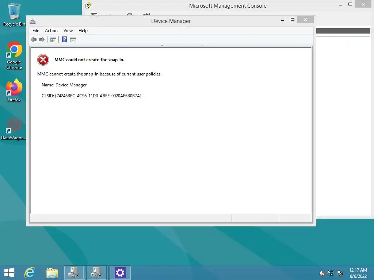This screenshot has height=280, width=374.
Task: Close the Microsoft Management Console window
Action: tap(363, 4)
